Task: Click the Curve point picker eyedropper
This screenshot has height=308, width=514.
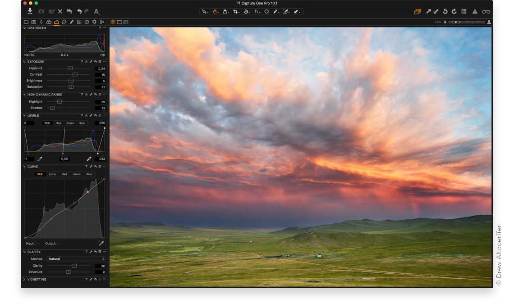Action: point(101,243)
